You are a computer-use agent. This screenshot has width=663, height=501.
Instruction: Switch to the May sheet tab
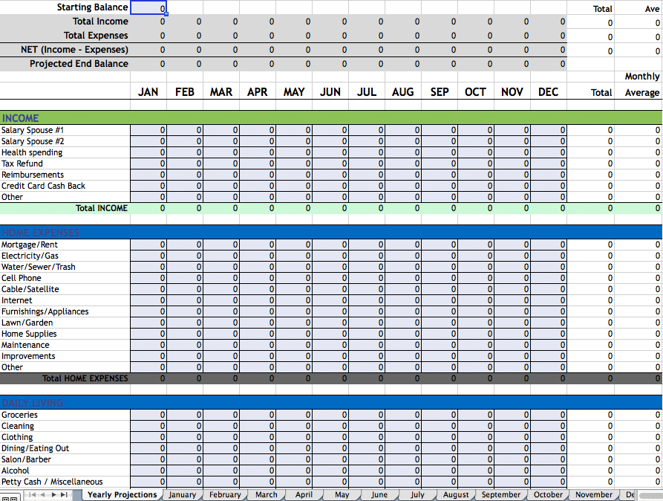click(x=342, y=494)
